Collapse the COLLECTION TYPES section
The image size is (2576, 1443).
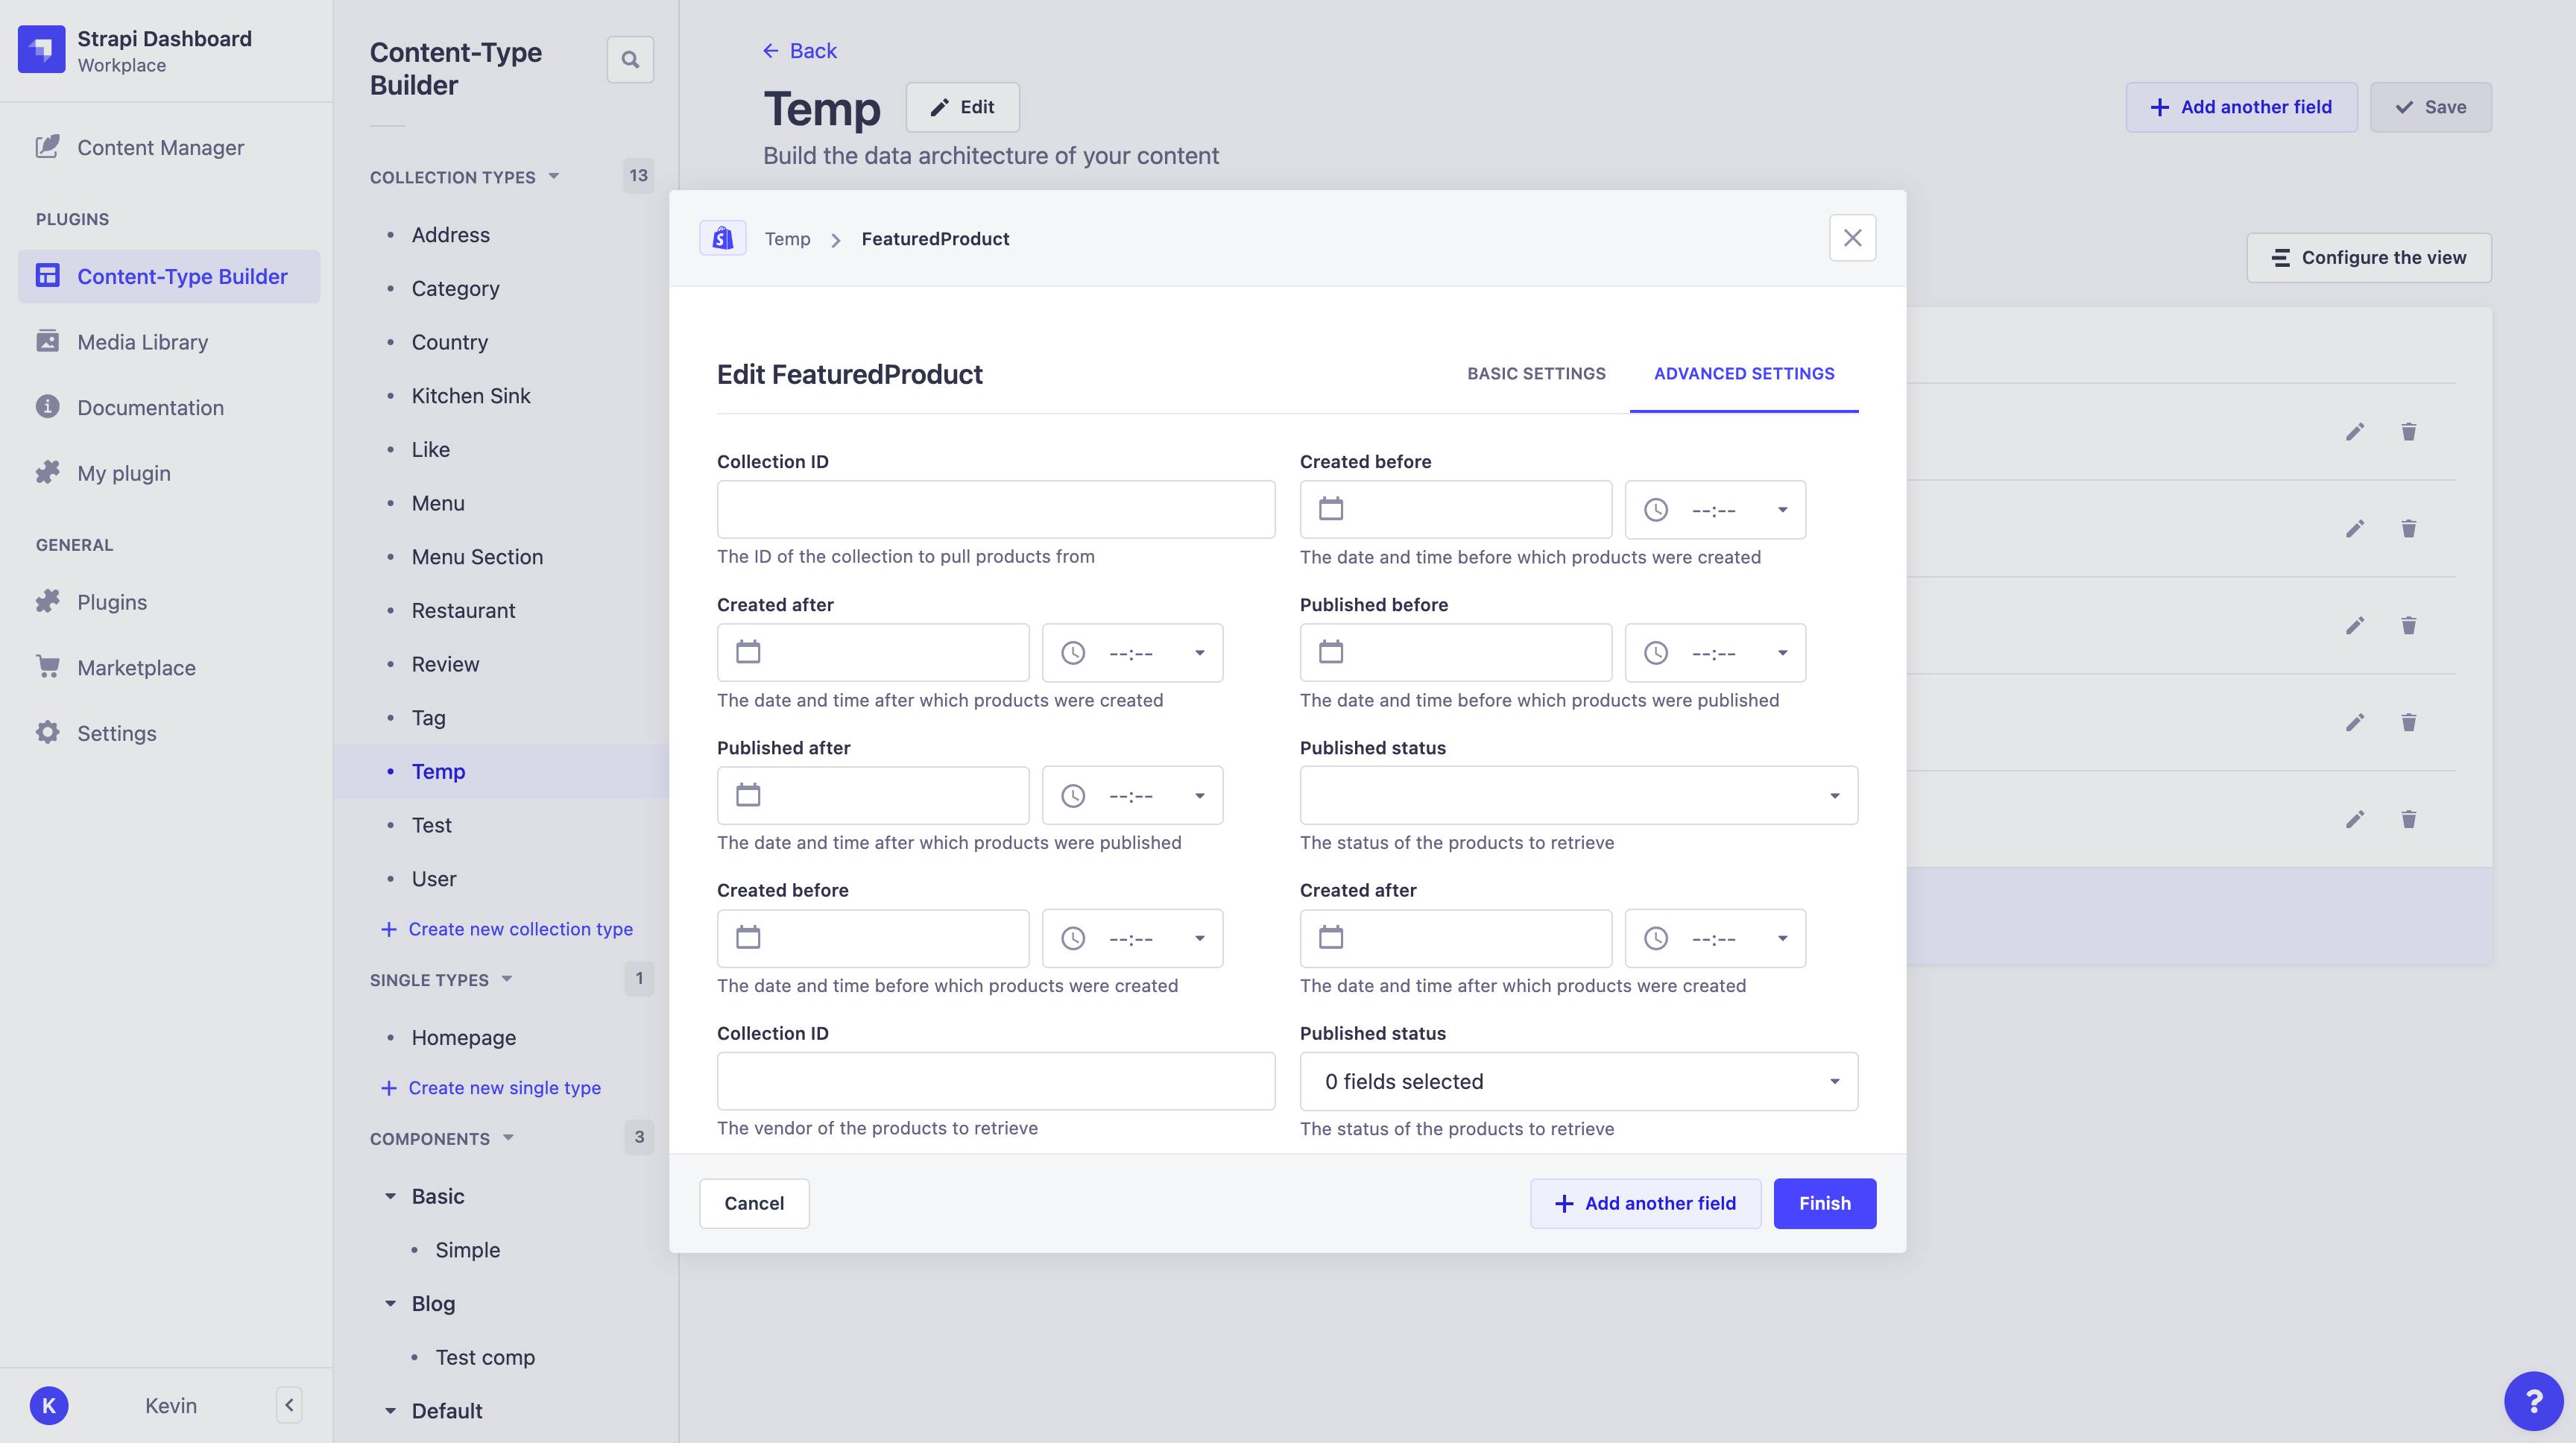[x=553, y=176]
